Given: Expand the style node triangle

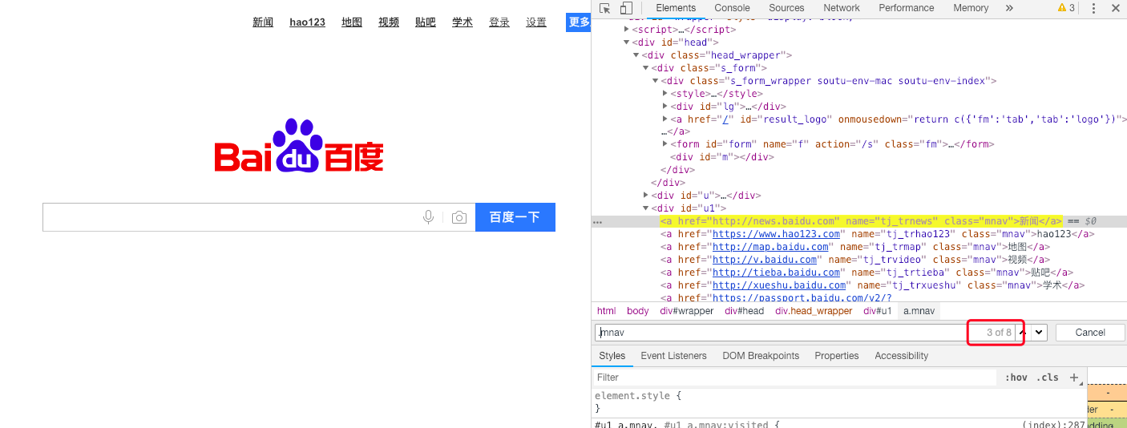Looking at the screenshot, I should [x=665, y=94].
